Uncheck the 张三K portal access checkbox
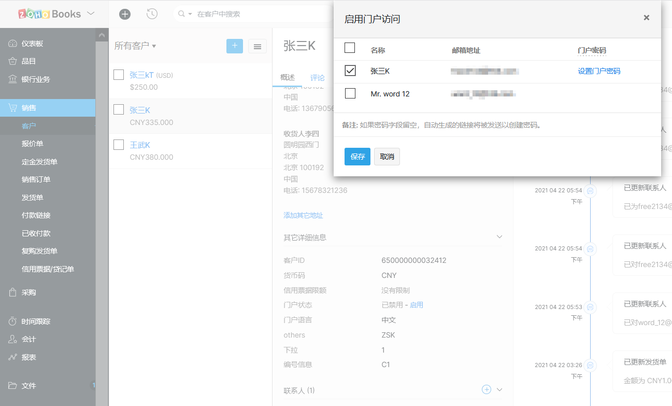Viewport: 672px width, 406px height. (x=350, y=71)
